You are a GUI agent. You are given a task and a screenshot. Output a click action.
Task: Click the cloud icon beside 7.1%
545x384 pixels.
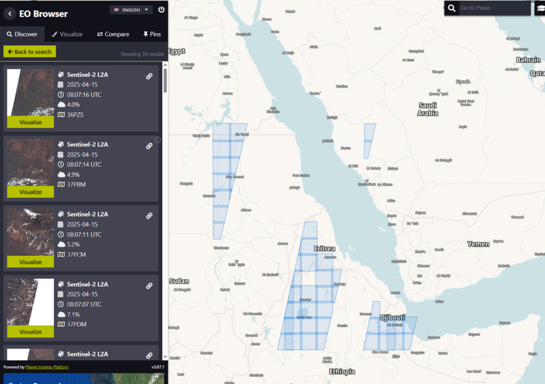[x=62, y=314]
